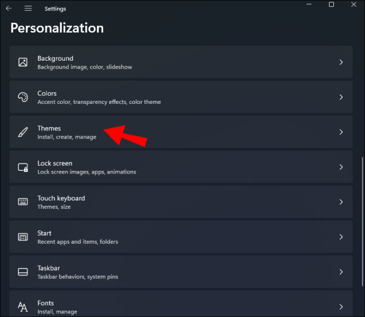This screenshot has width=365, height=317.
Task: Open the Start settings row
Action: [x=180, y=237]
